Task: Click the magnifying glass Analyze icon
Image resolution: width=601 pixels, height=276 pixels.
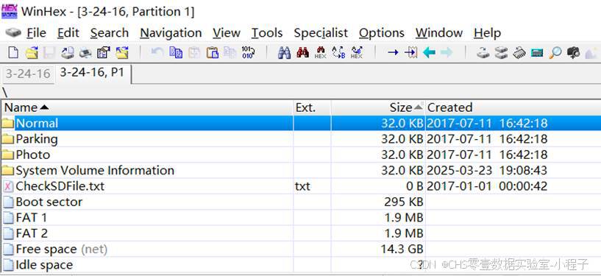Action: point(555,52)
